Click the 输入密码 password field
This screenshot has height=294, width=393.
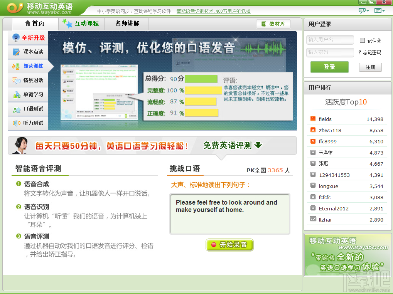tap(330, 52)
